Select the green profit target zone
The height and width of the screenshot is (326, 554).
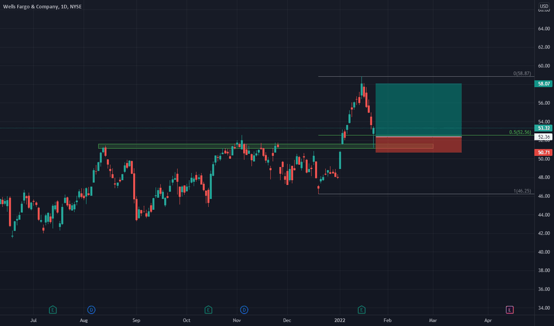click(418, 110)
